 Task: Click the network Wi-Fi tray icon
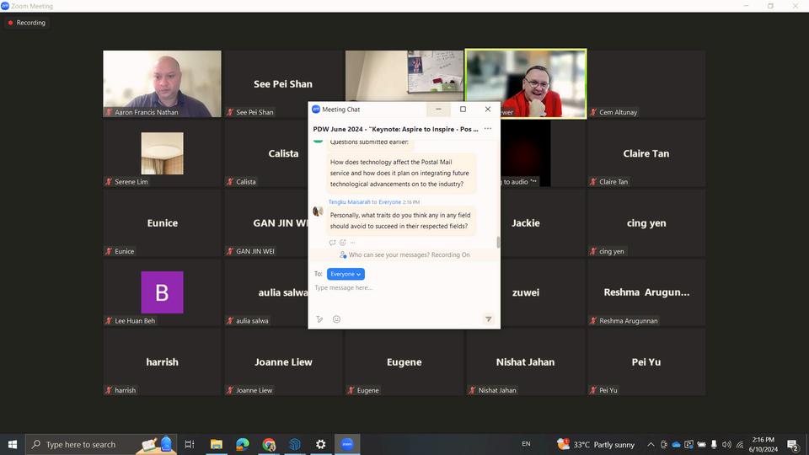pyautogui.click(x=740, y=444)
